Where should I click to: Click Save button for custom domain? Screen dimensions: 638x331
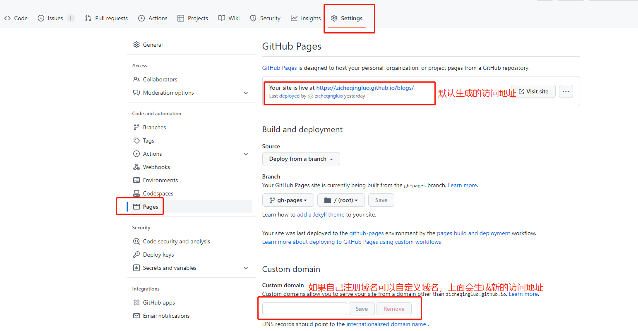coord(362,309)
